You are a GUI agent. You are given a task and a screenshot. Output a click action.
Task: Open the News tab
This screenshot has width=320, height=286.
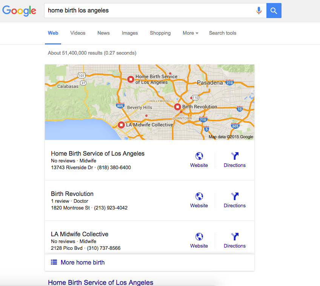click(103, 33)
